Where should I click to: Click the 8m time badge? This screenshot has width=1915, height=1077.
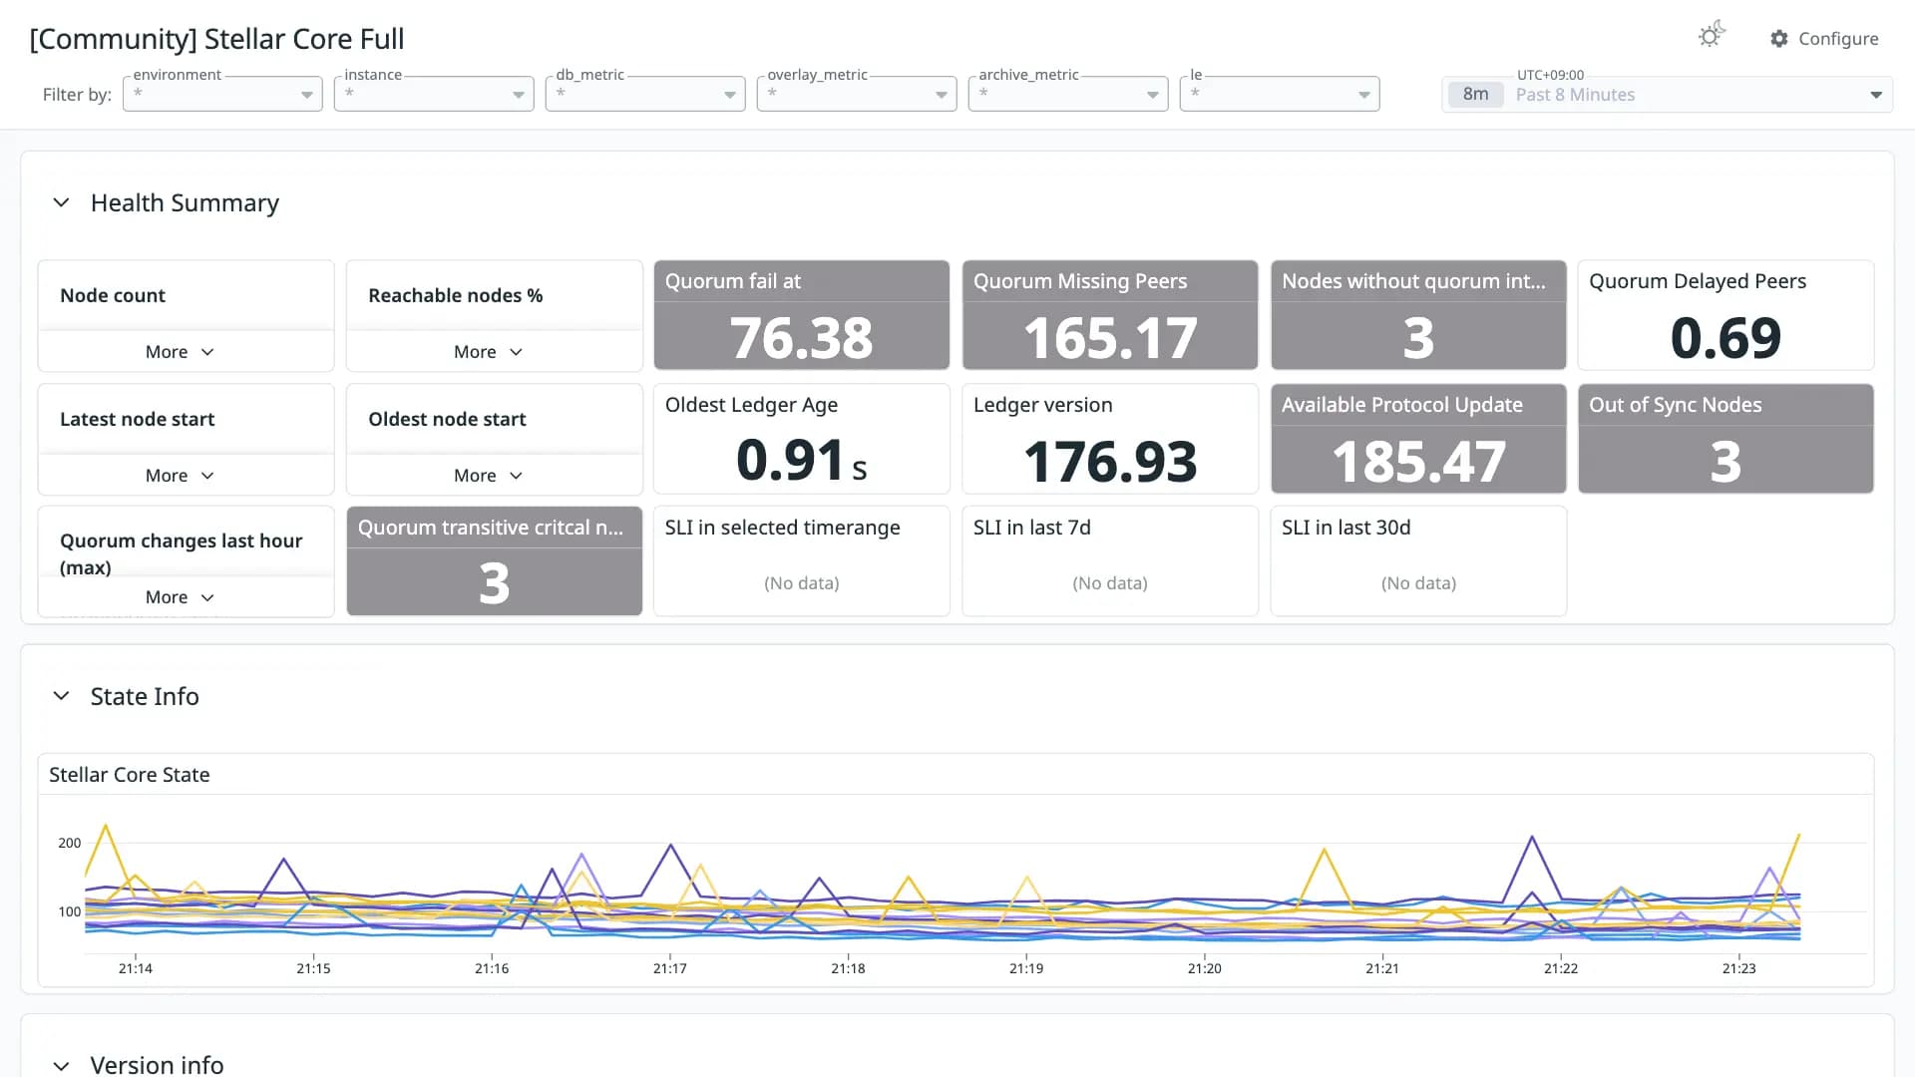[1475, 94]
